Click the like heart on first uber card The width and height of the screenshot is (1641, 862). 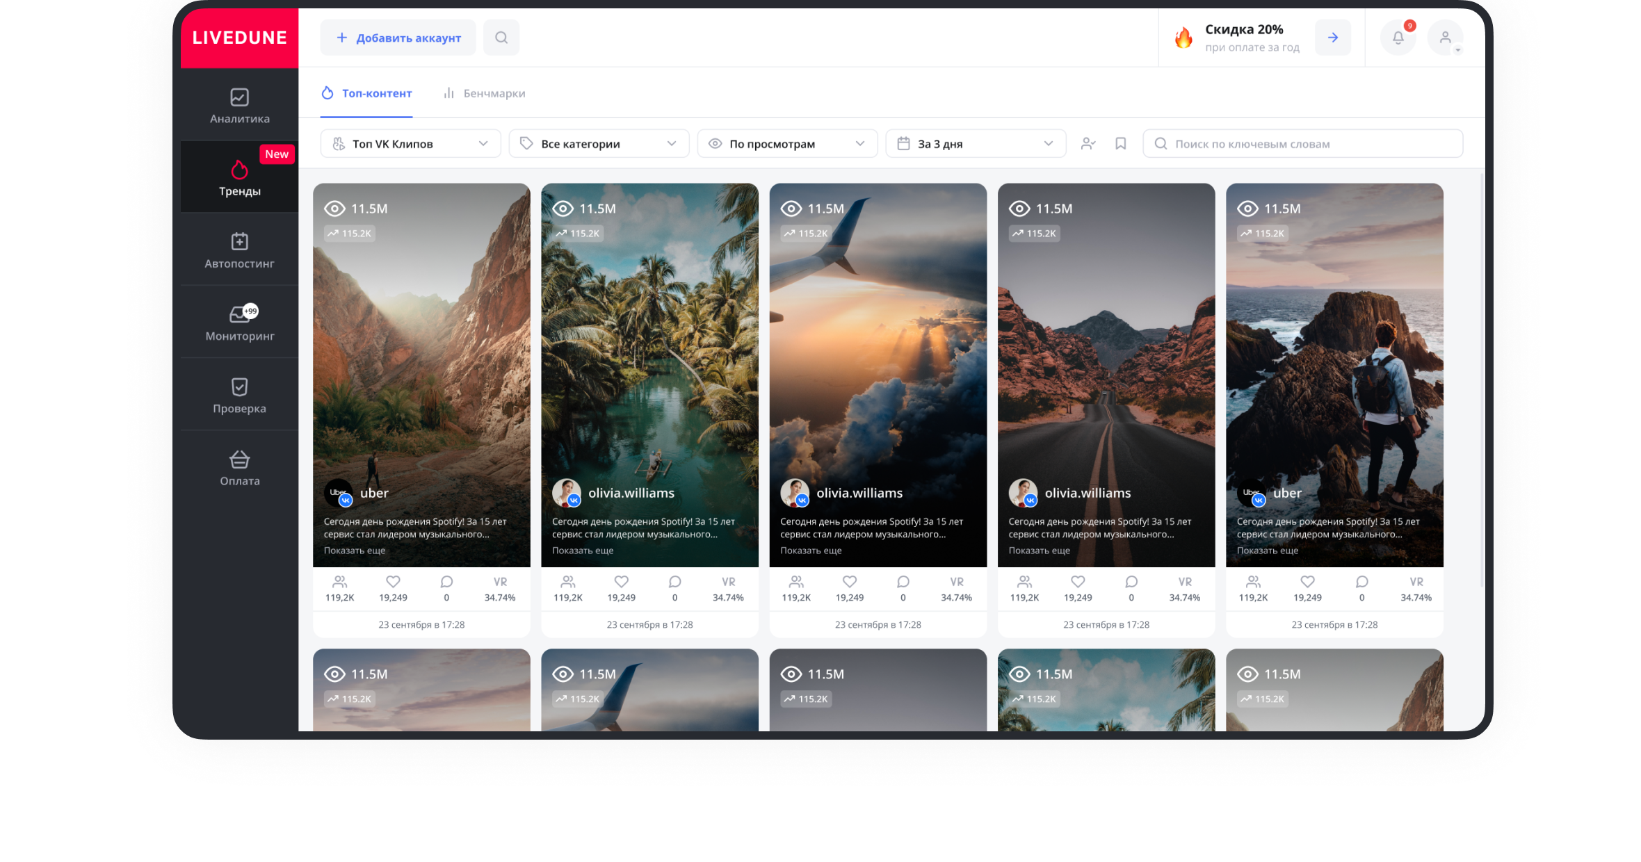coord(393,582)
